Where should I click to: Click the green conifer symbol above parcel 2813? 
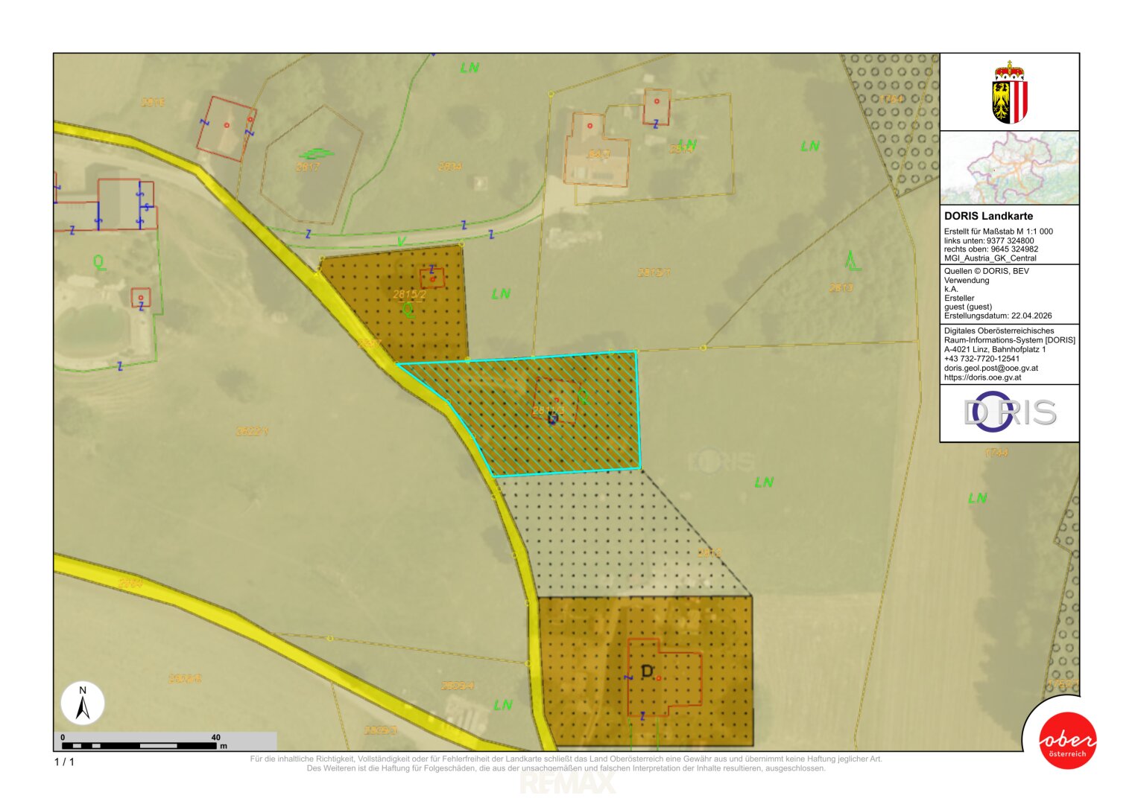coord(853,261)
